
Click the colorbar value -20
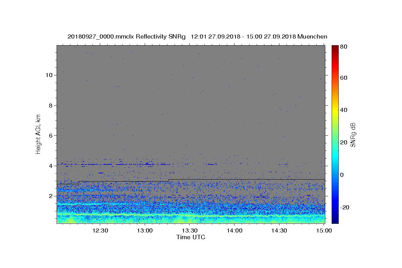click(x=345, y=207)
